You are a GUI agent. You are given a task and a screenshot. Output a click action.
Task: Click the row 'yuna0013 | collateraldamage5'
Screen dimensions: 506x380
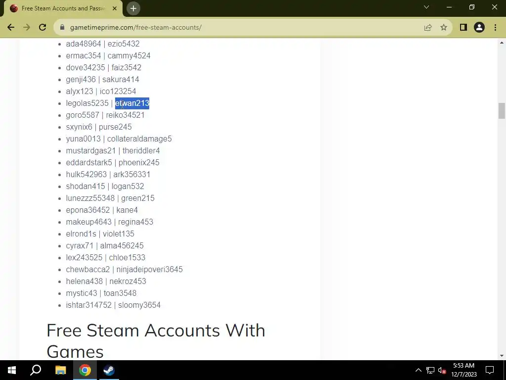coord(119,139)
